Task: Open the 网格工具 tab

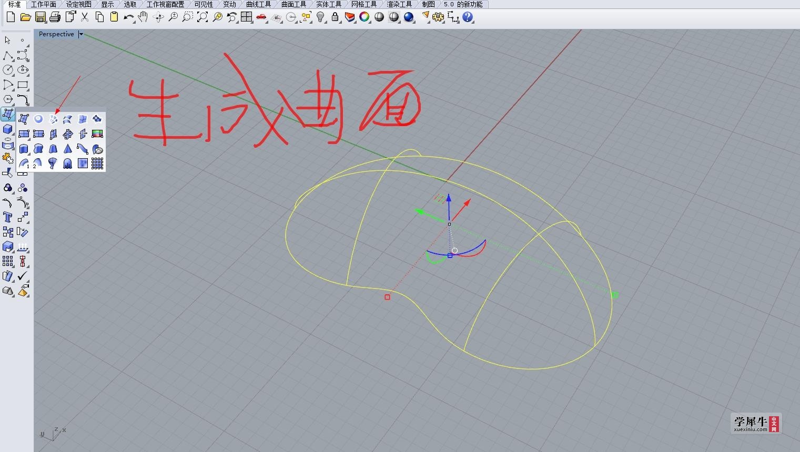Action: [x=364, y=4]
